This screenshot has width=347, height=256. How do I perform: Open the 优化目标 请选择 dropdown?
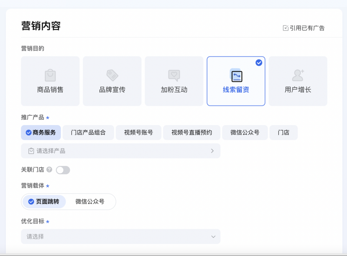[120, 236]
